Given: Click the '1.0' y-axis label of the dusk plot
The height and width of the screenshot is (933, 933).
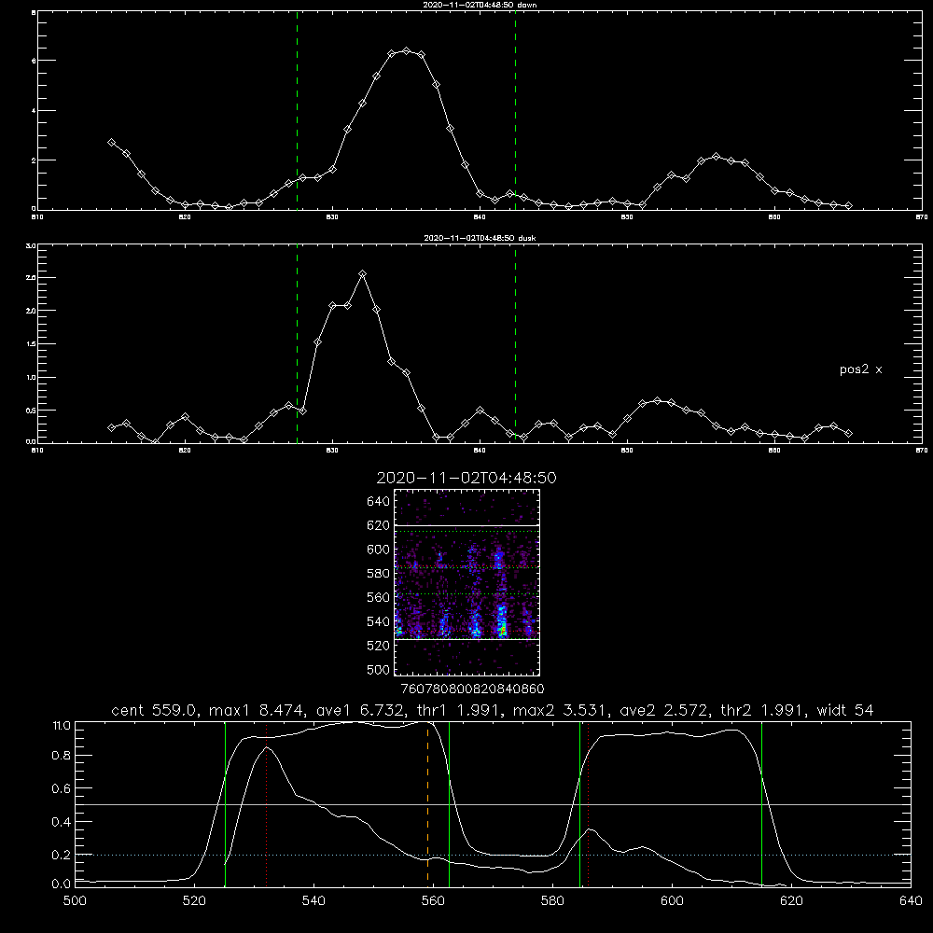Looking at the screenshot, I should pyautogui.click(x=31, y=377).
